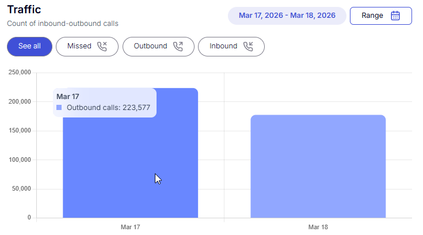Click the 100,000 y-axis label
Screen dimensions: 423x235
tap(19, 160)
